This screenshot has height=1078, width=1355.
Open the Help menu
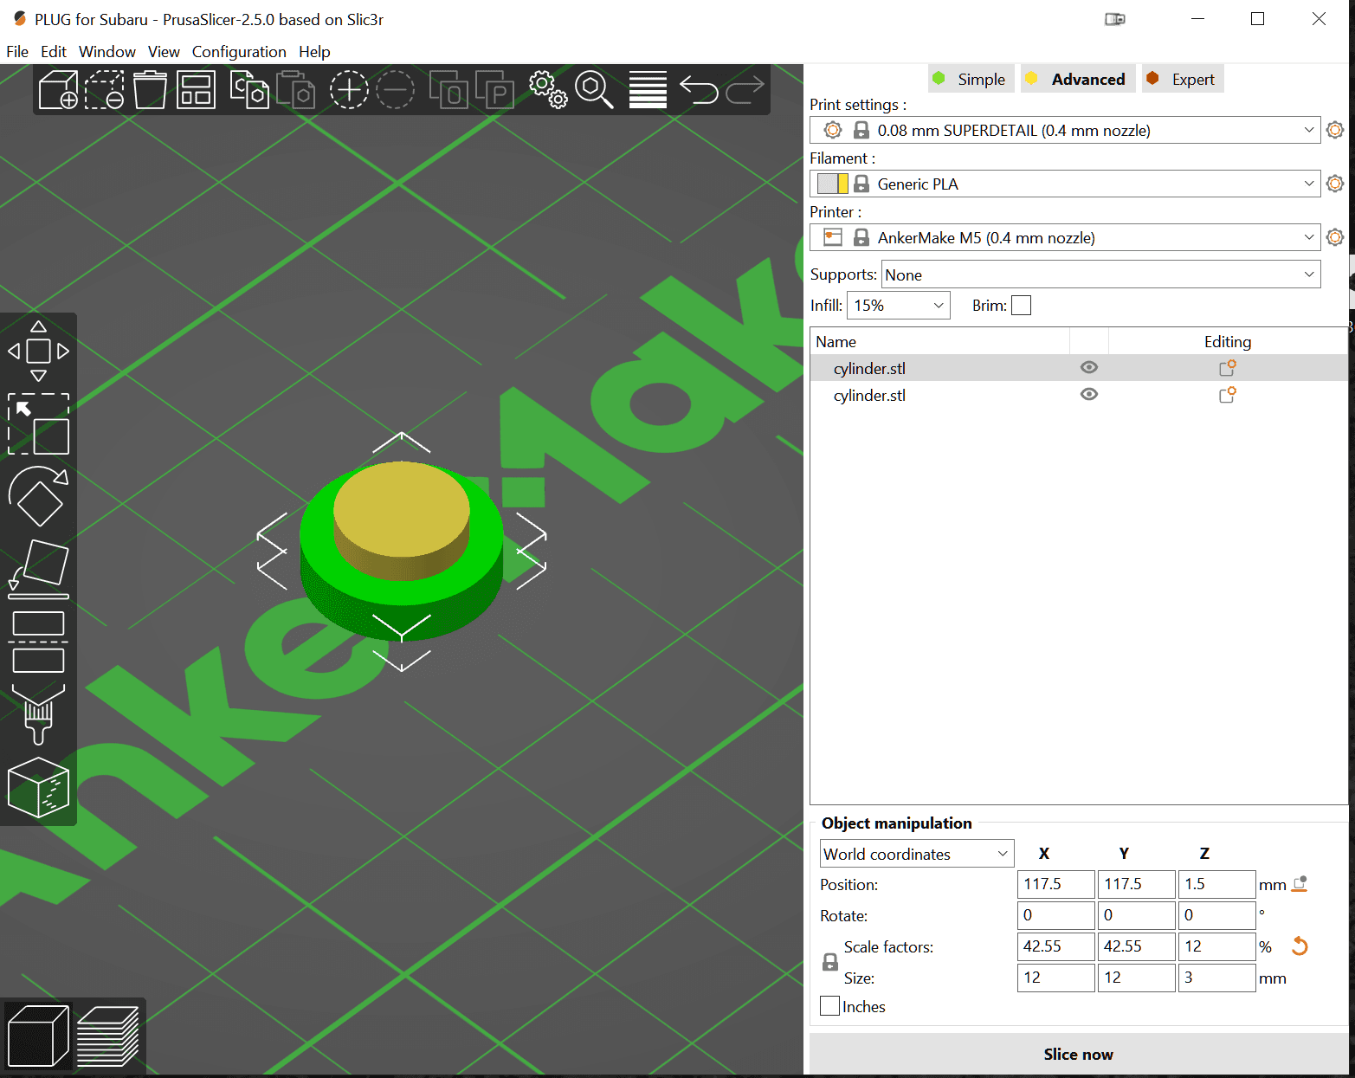pyautogui.click(x=314, y=52)
